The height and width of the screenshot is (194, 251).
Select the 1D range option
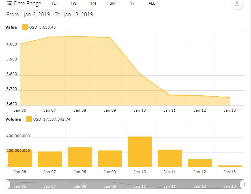point(54,3)
